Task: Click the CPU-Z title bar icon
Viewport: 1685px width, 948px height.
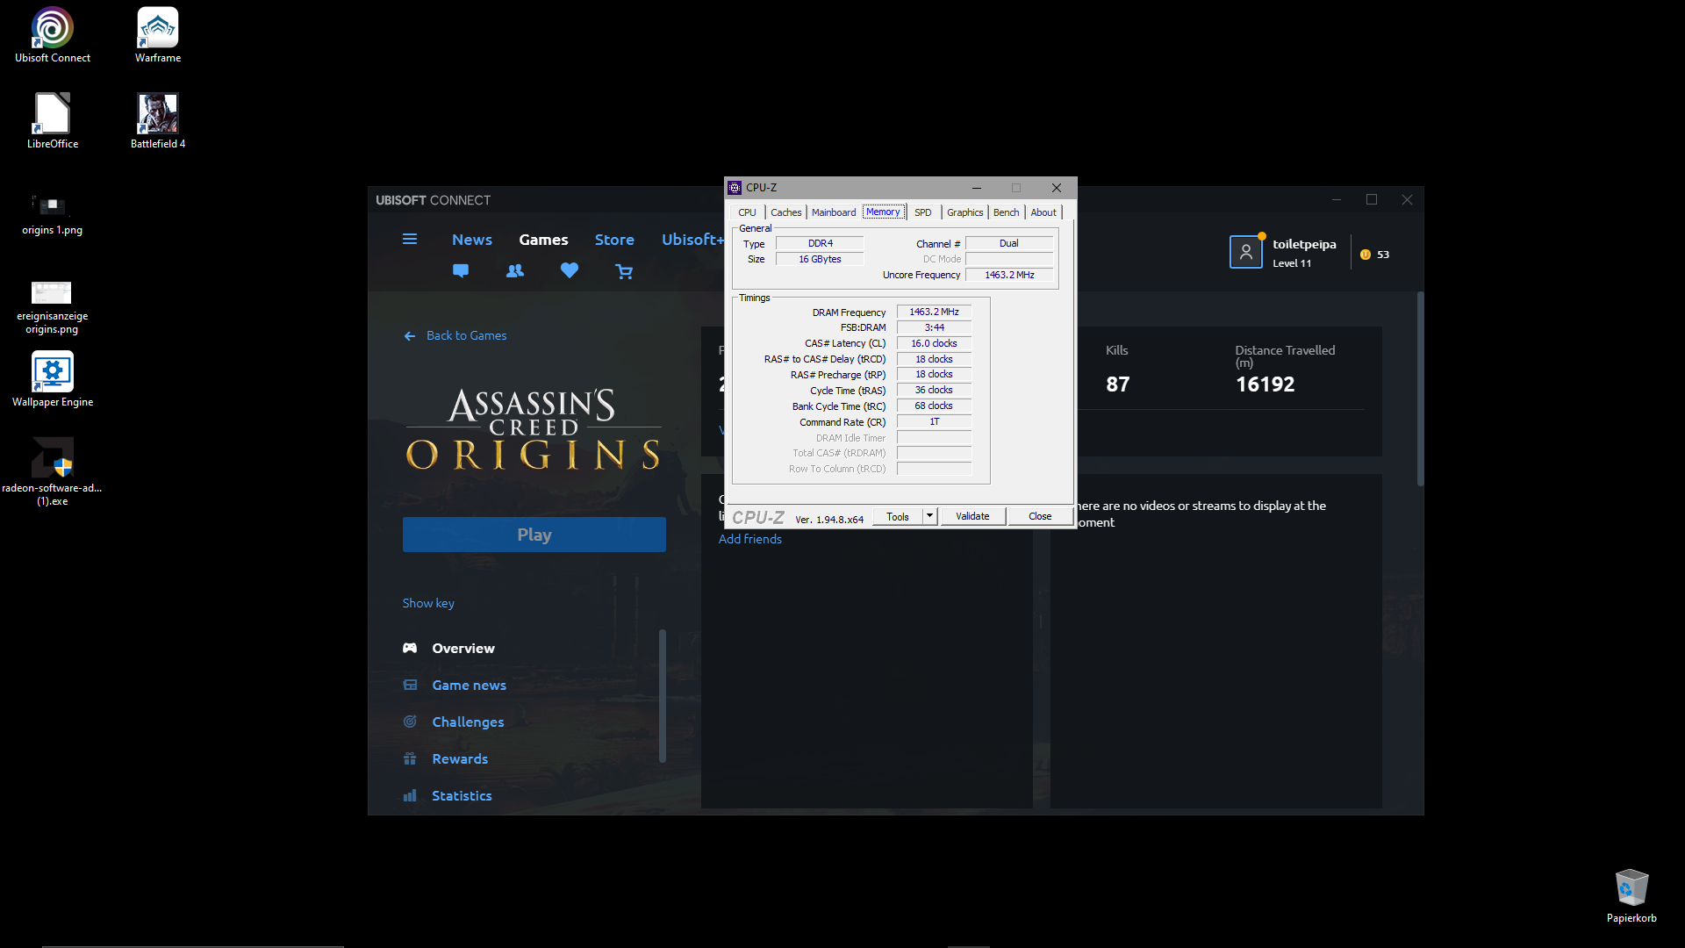Action: [x=735, y=188]
